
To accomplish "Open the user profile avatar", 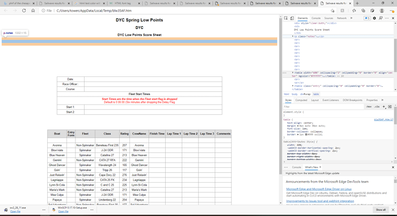I will pyautogui.click(x=381, y=10).
